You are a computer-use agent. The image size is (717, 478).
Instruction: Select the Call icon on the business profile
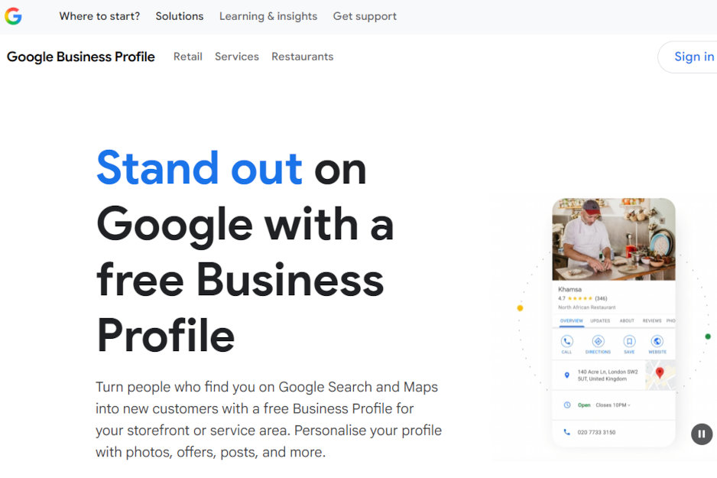pyautogui.click(x=566, y=340)
